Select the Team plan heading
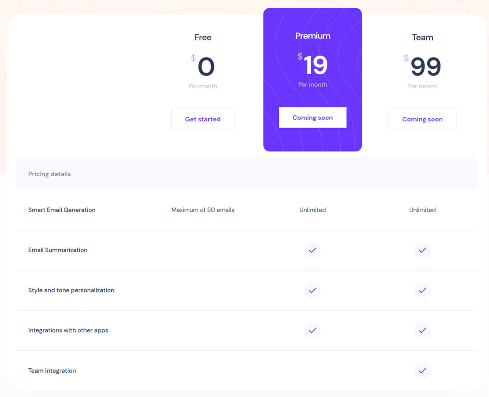Viewport: 489px width, 397px height. click(422, 38)
